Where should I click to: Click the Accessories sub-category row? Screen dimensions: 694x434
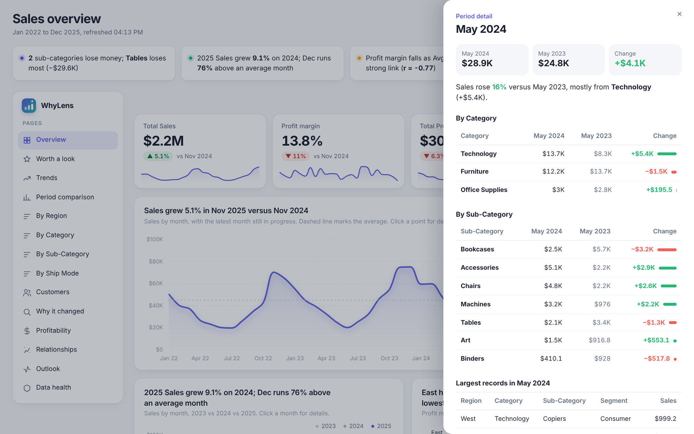click(x=568, y=267)
